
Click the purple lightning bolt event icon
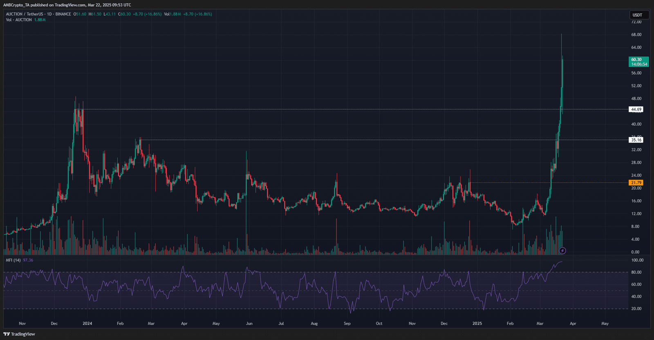[x=562, y=251]
